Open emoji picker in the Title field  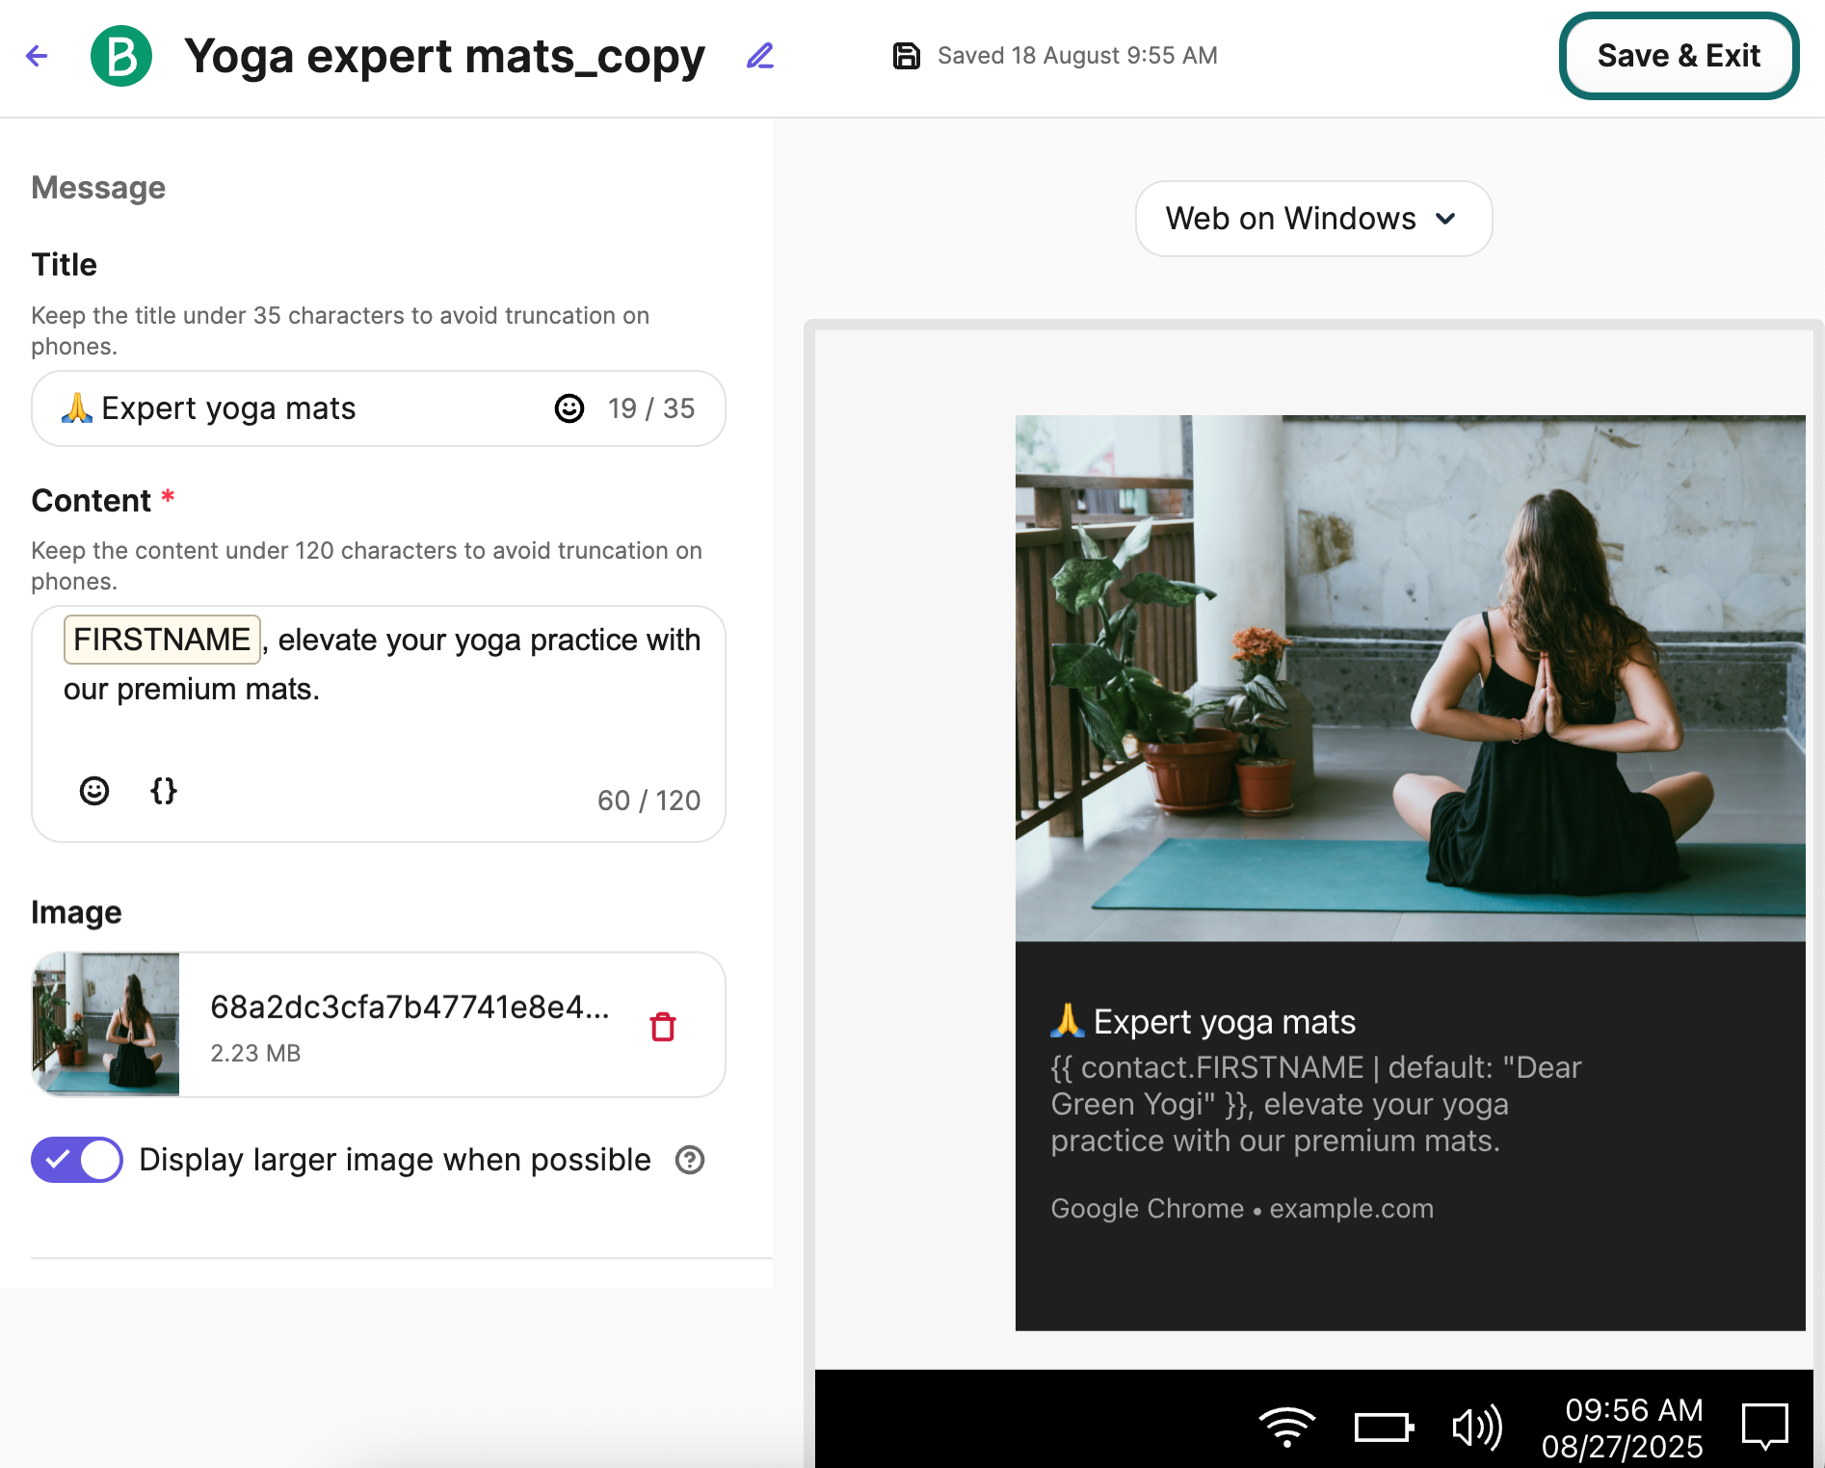pos(569,408)
